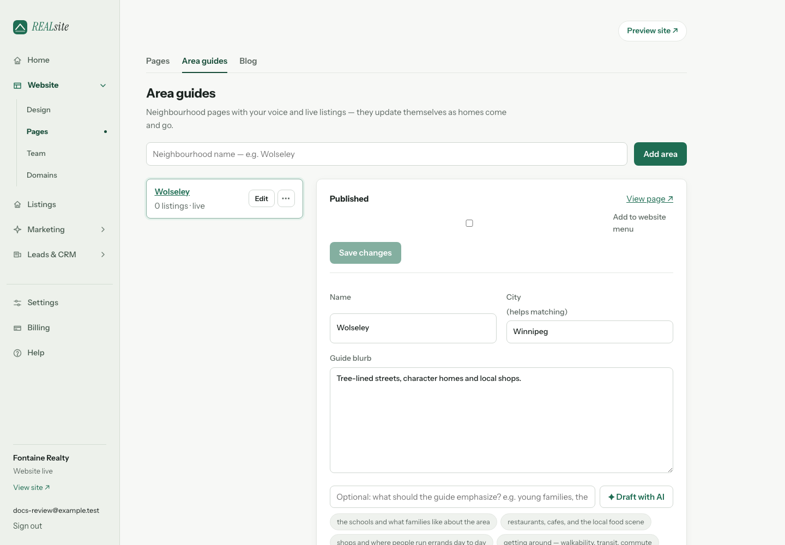Viewport: 785px width, 545px height.
Task: Open Pages in the Website submenu
Action: 37,132
